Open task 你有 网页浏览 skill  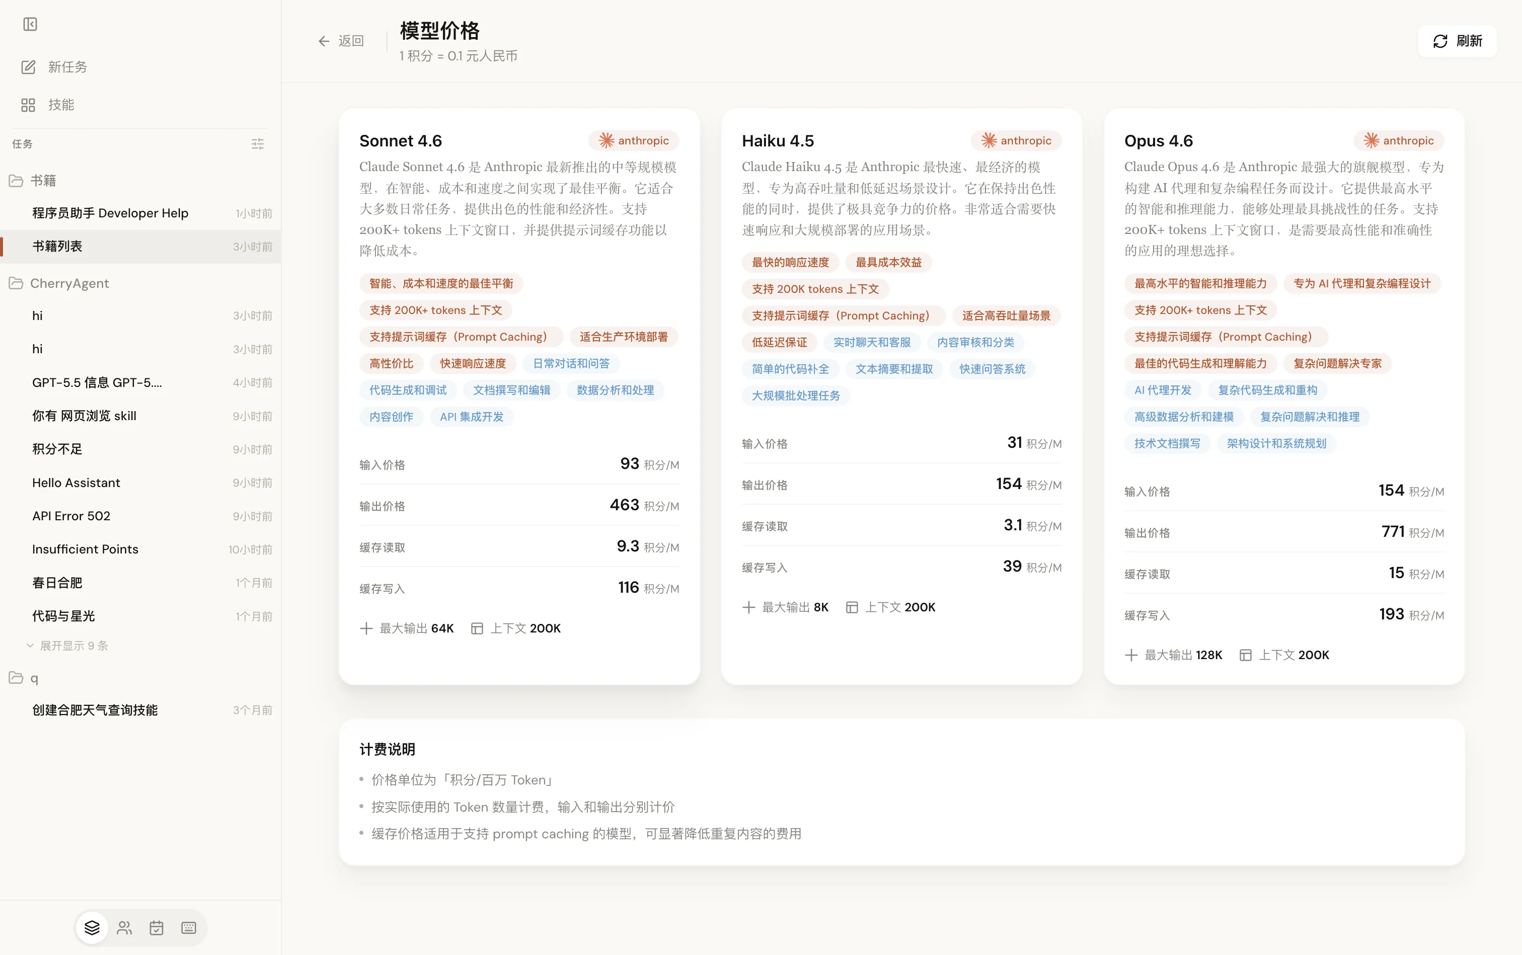[140, 416]
